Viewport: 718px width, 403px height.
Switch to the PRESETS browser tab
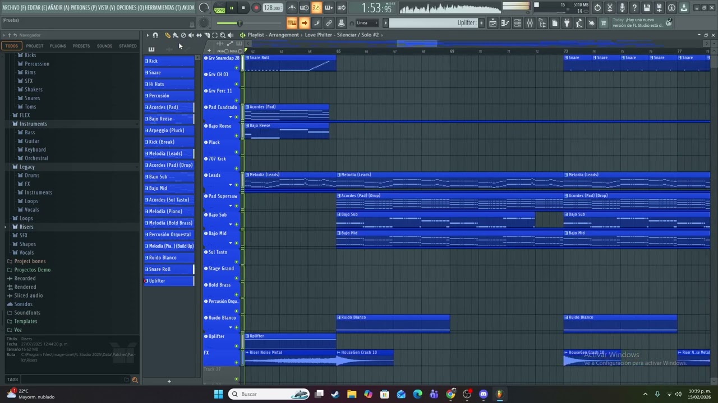81,46
